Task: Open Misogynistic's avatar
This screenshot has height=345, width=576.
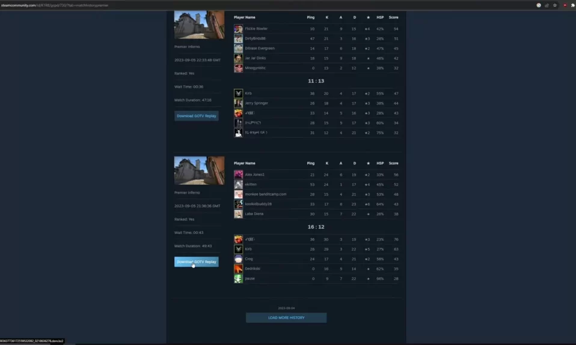Action: [239, 68]
